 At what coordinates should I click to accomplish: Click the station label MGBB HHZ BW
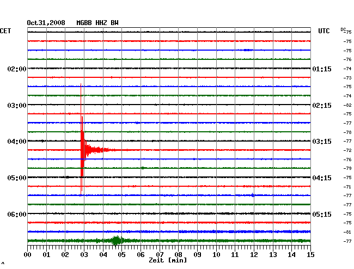[97, 23]
